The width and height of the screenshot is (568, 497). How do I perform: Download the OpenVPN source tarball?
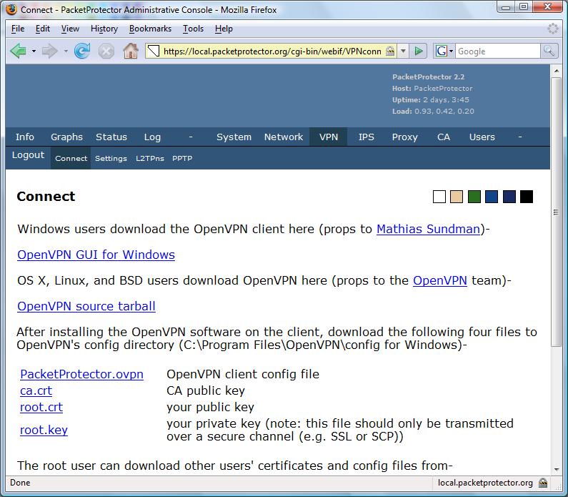coord(86,306)
